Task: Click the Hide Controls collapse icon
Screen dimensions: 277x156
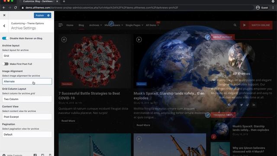Action: coord(4,155)
